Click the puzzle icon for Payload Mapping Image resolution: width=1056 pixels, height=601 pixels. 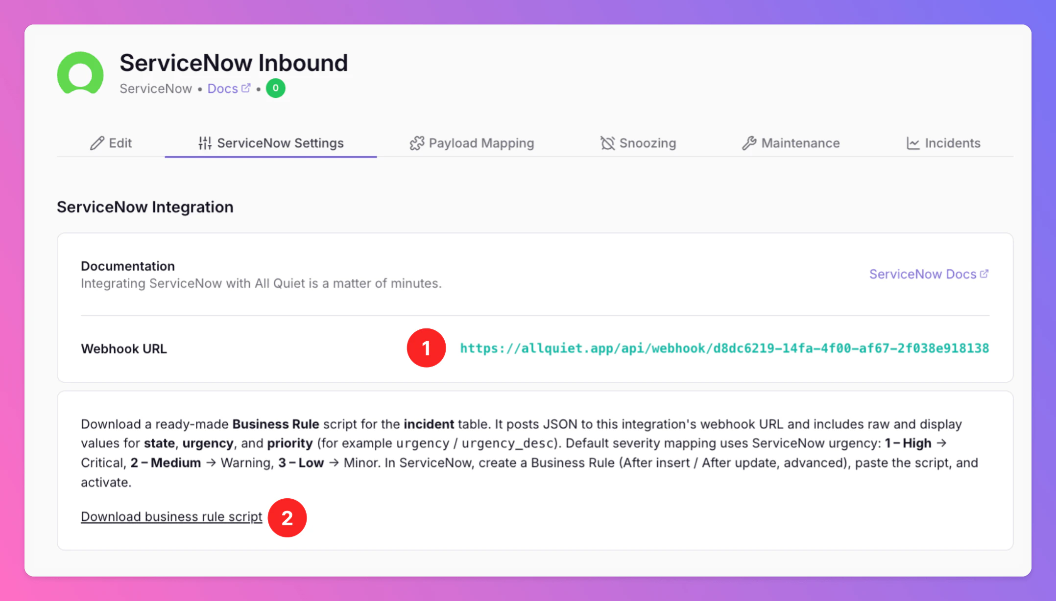click(417, 143)
